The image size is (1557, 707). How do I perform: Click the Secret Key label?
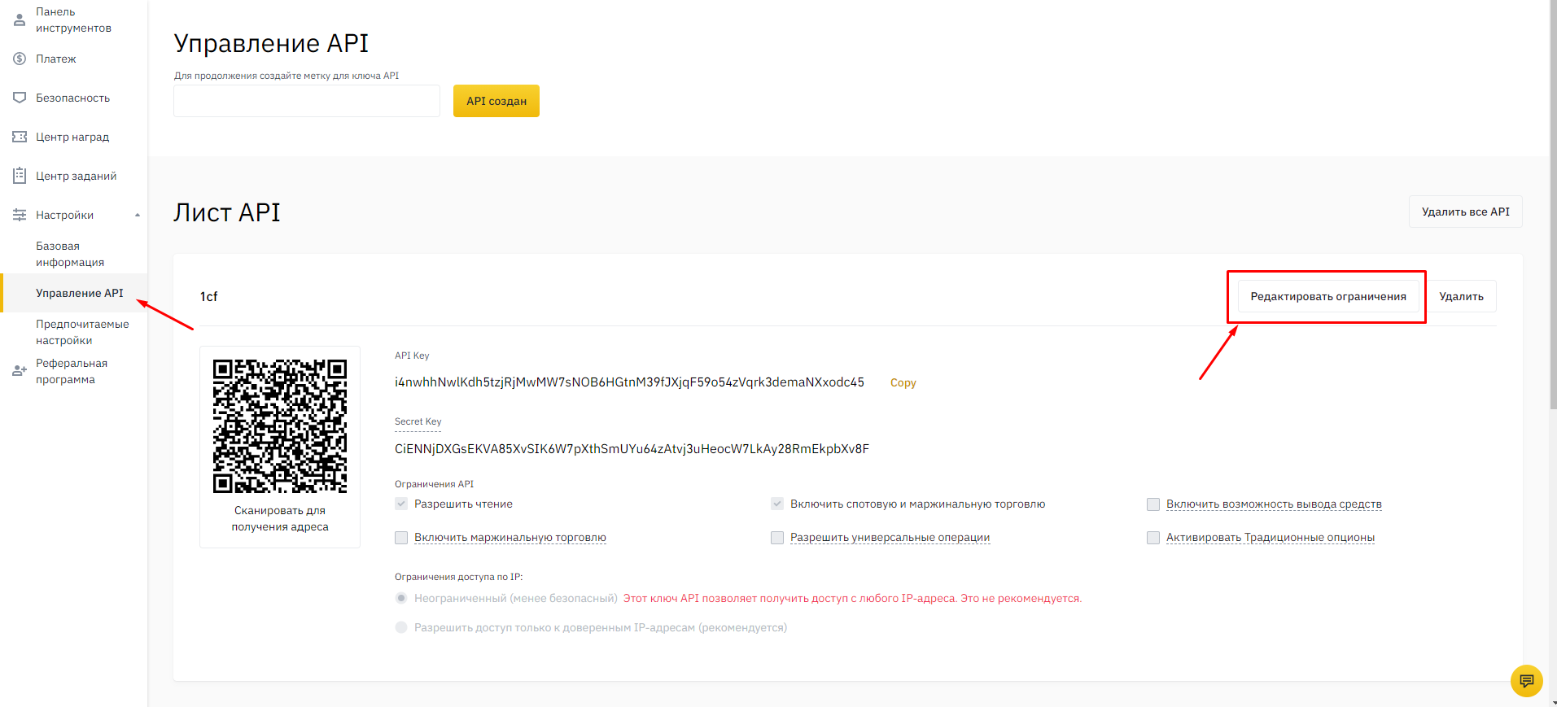click(418, 421)
